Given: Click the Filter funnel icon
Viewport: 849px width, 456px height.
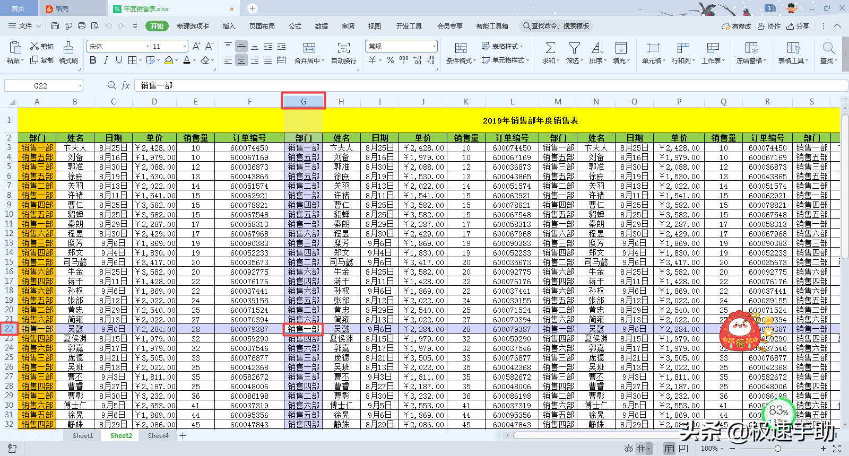Looking at the screenshot, I should [574, 48].
